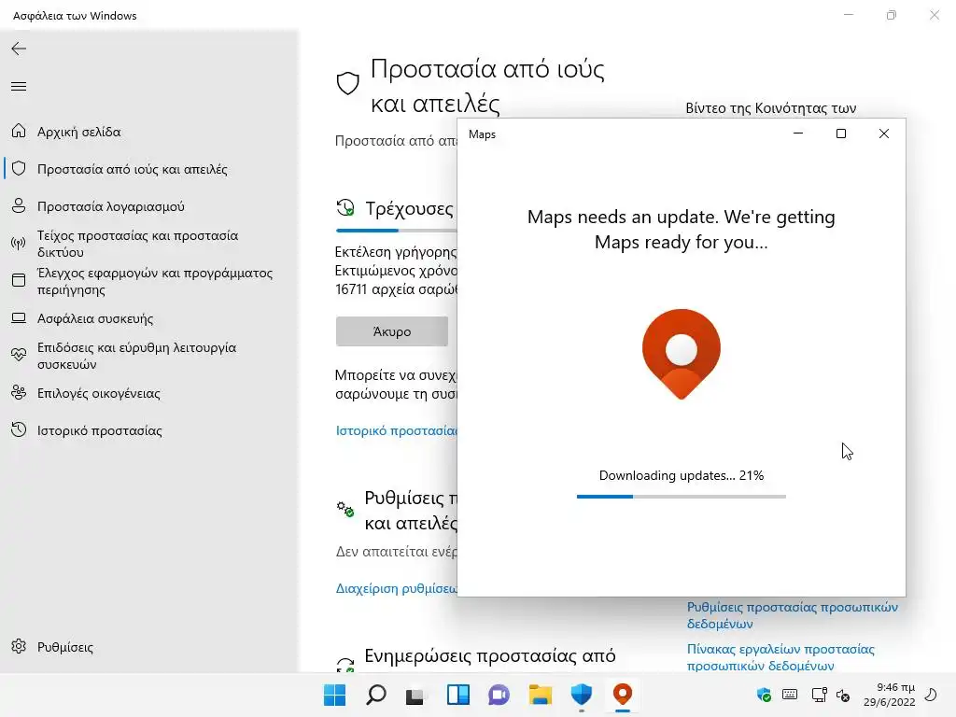The image size is (956, 717).
Task: Maximize the Maps window
Action: click(x=841, y=134)
